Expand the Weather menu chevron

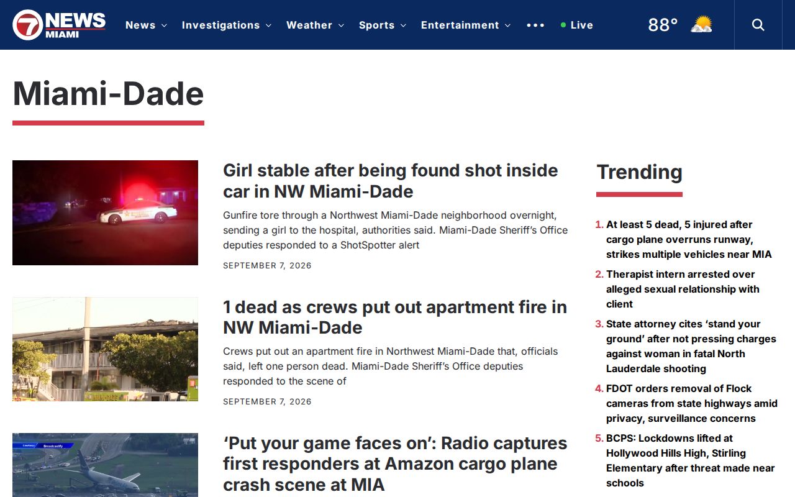pos(341,25)
